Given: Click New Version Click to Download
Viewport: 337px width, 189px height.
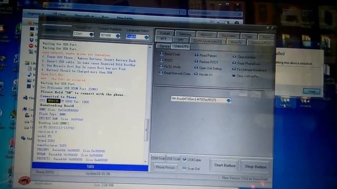Looking at the screenshot, I should [x=244, y=178].
